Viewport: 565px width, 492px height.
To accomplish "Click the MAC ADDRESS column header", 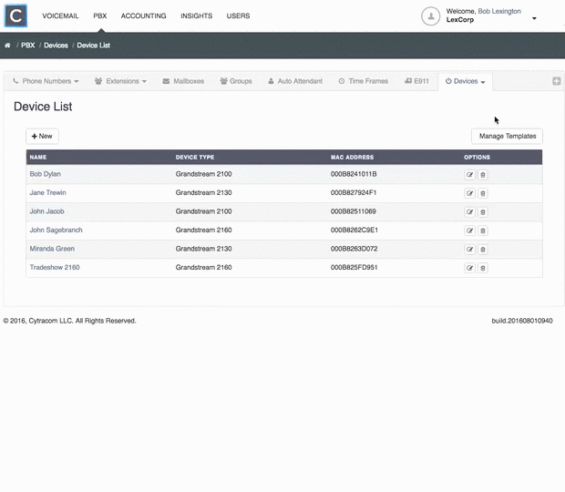I will point(352,158).
